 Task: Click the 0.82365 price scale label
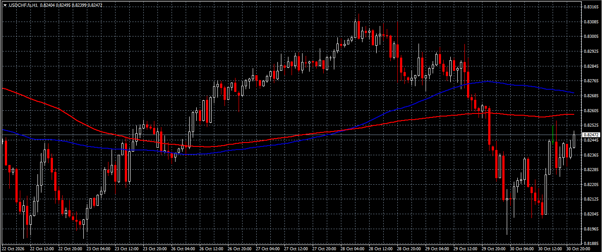591,155
